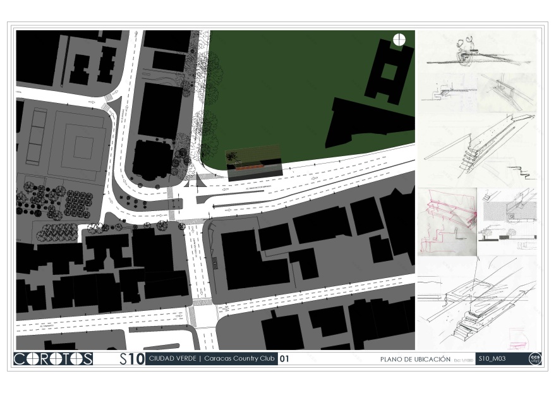Click the S10 sheet code label
This screenshot has height=393, width=556.
[132, 360]
